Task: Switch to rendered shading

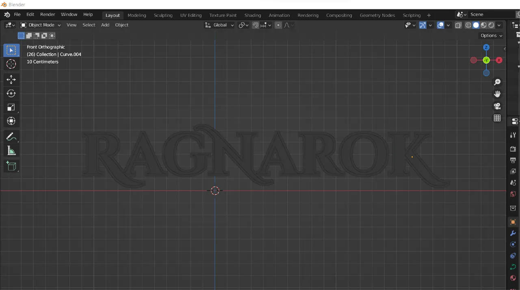Action: (x=492, y=25)
